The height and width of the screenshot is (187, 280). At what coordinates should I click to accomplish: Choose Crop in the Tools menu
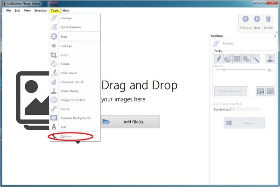pyautogui.click(x=75, y=55)
